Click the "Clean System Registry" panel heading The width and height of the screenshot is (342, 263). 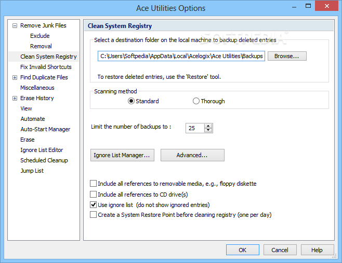120,26
